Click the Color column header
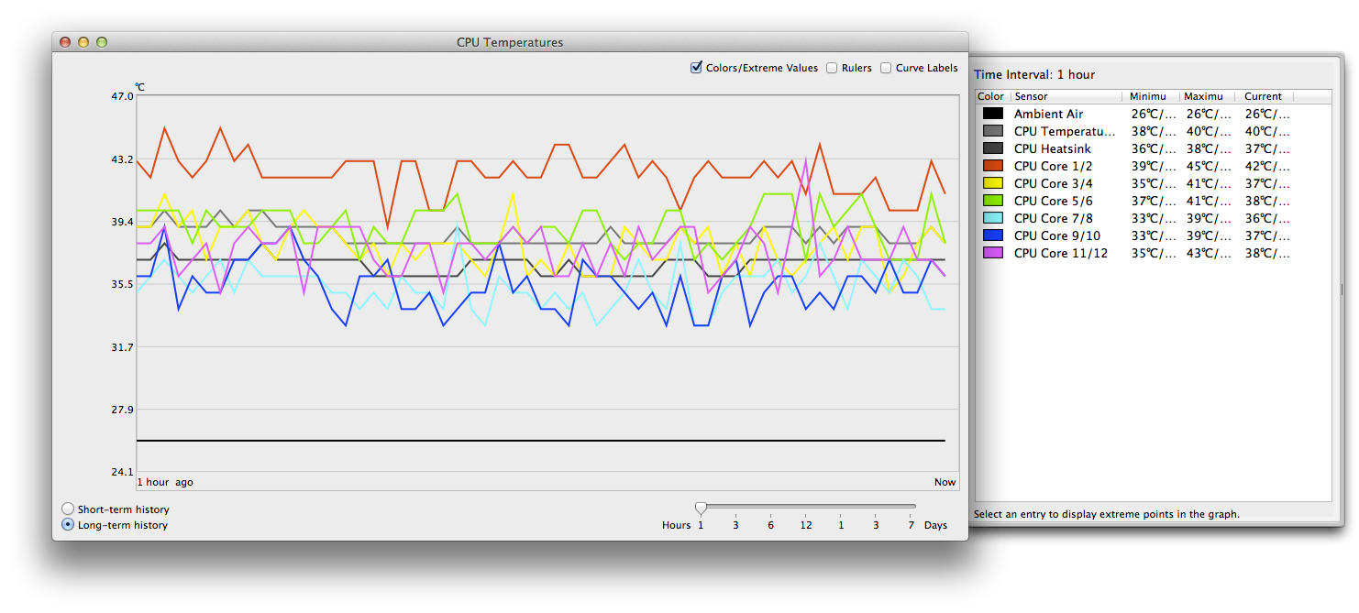This screenshot has height=613, width=1359. pyautogui.click(x=992, y=96)
